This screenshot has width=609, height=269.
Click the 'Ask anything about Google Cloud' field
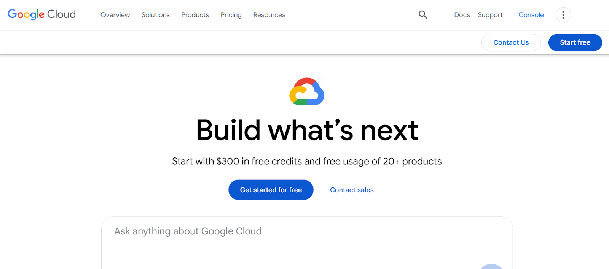(188, 231)
